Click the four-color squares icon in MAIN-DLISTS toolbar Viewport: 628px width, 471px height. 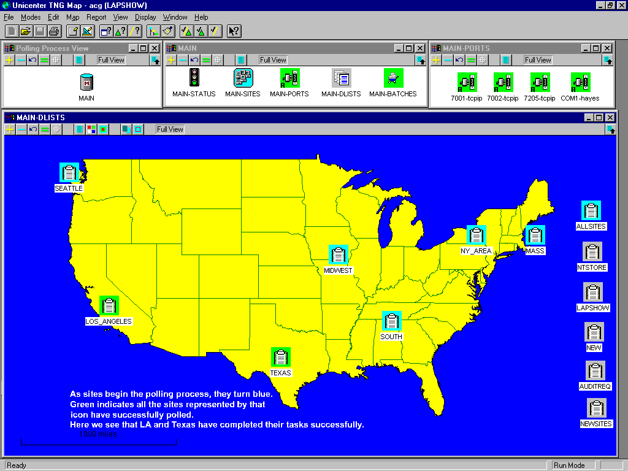91,129
